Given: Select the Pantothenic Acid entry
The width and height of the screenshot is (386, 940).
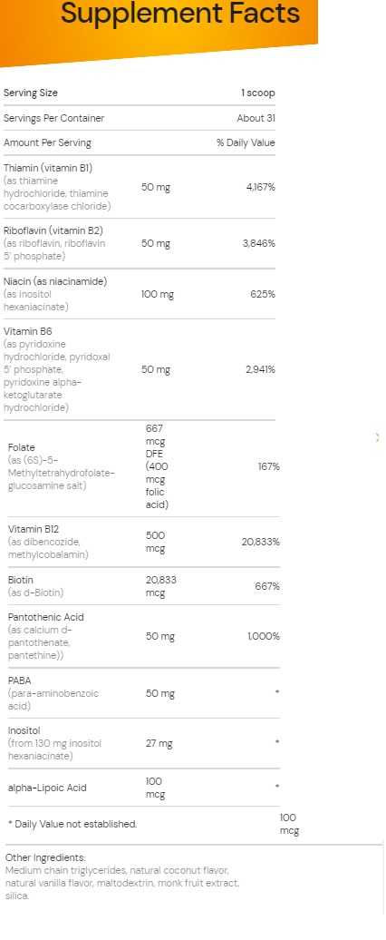Looking at the screenshot, I should 46,617.
